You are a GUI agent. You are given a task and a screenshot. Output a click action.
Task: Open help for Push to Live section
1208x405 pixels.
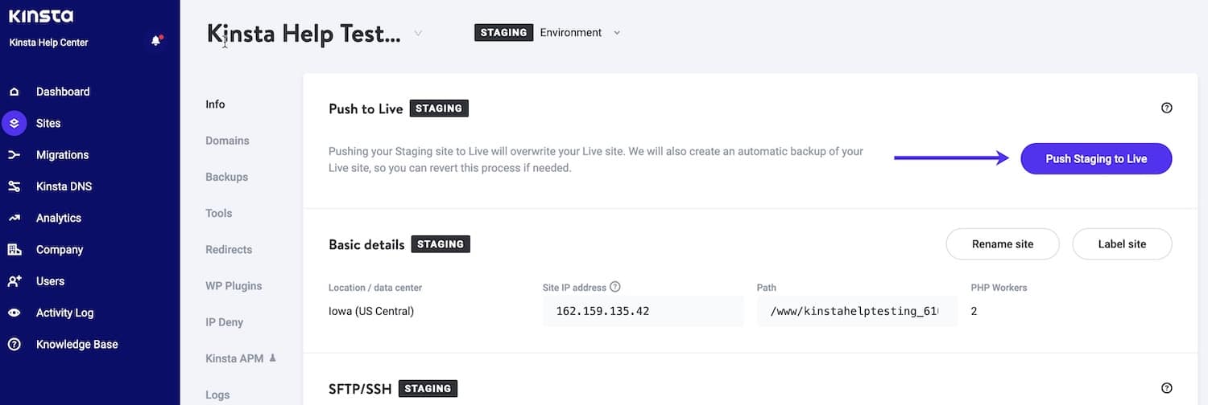pyautogui.click(x=1167, y=108)
